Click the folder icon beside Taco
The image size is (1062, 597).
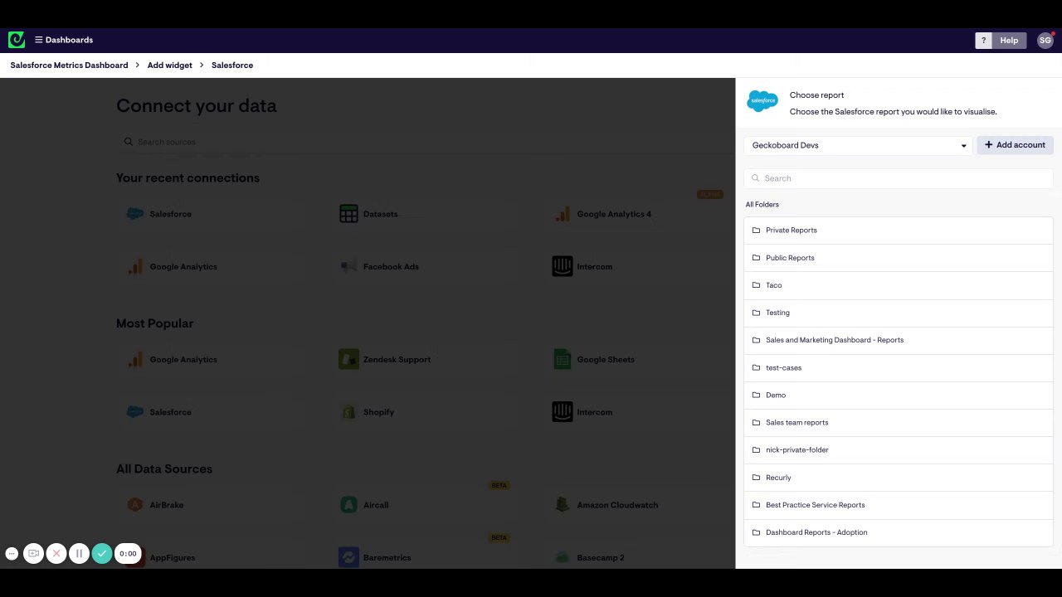pos(756,285)
